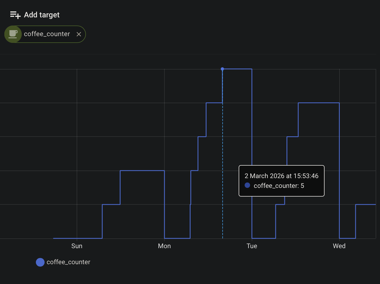Click the highlighted data point at the chart peak

tap(222, 69)
